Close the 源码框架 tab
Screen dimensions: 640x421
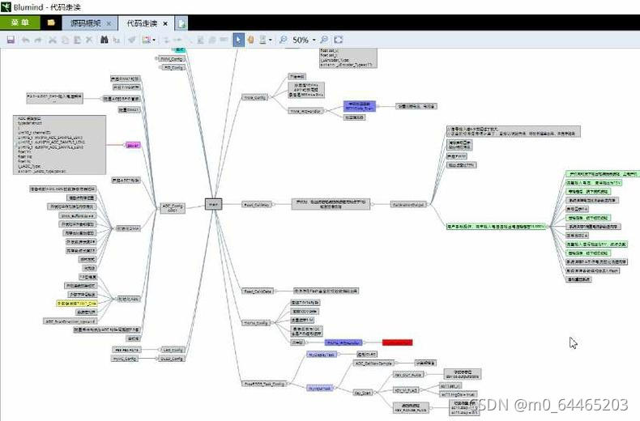click(x=109, y=23)
